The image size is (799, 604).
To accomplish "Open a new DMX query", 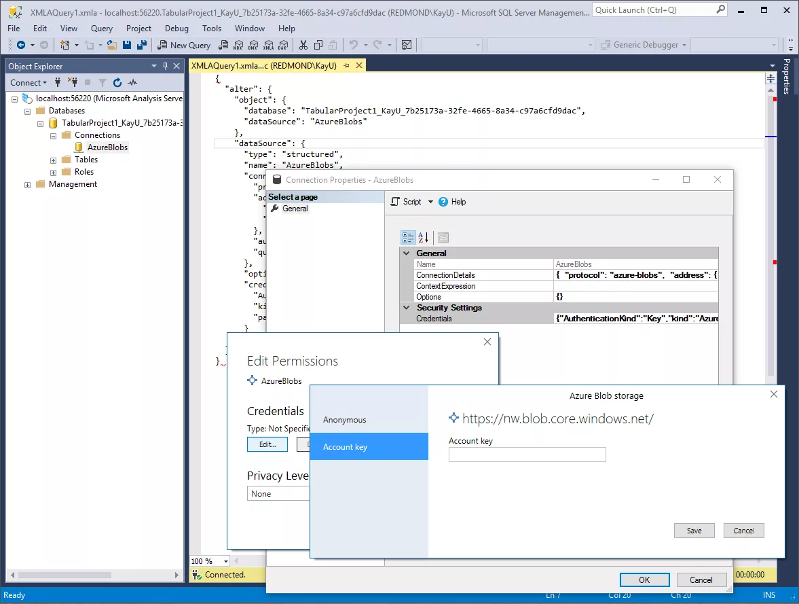I will coord(253,45).
